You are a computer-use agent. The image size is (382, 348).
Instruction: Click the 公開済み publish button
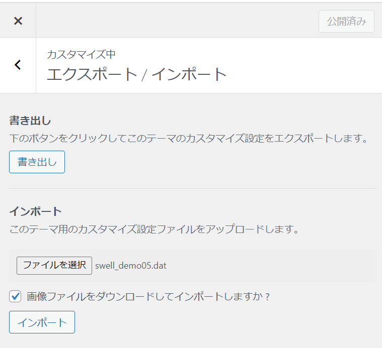346,21
